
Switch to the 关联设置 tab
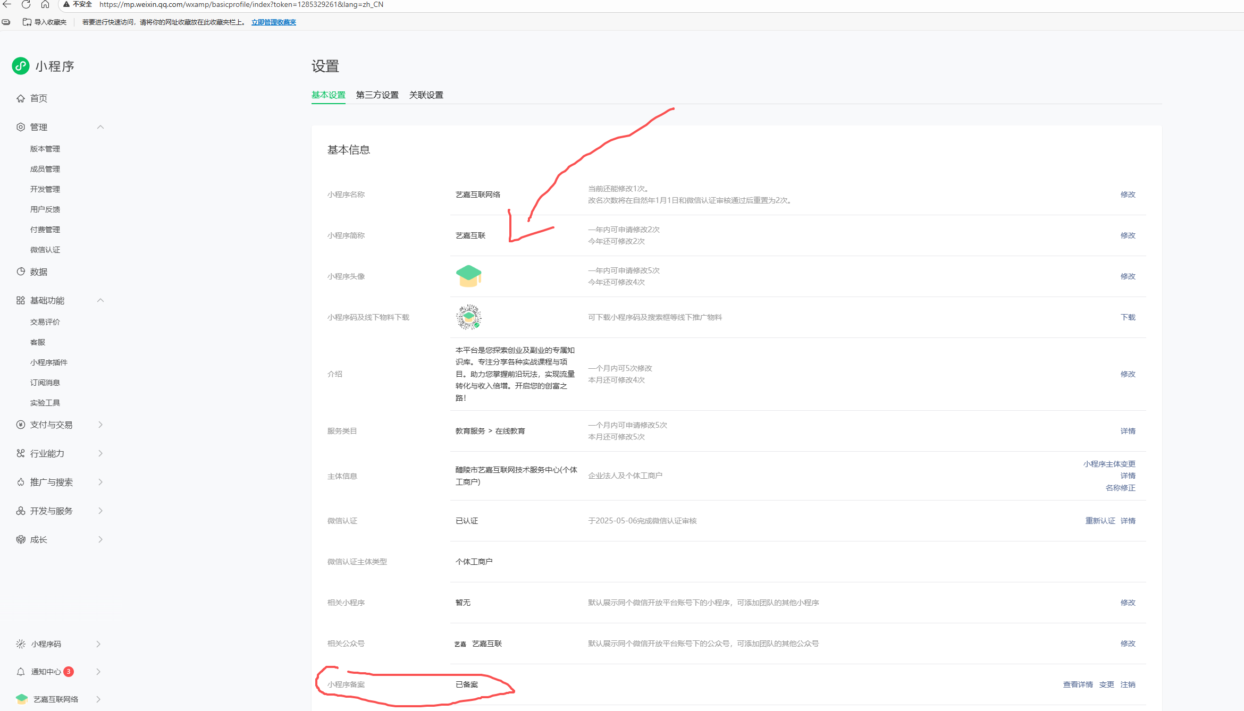[426, 95]
